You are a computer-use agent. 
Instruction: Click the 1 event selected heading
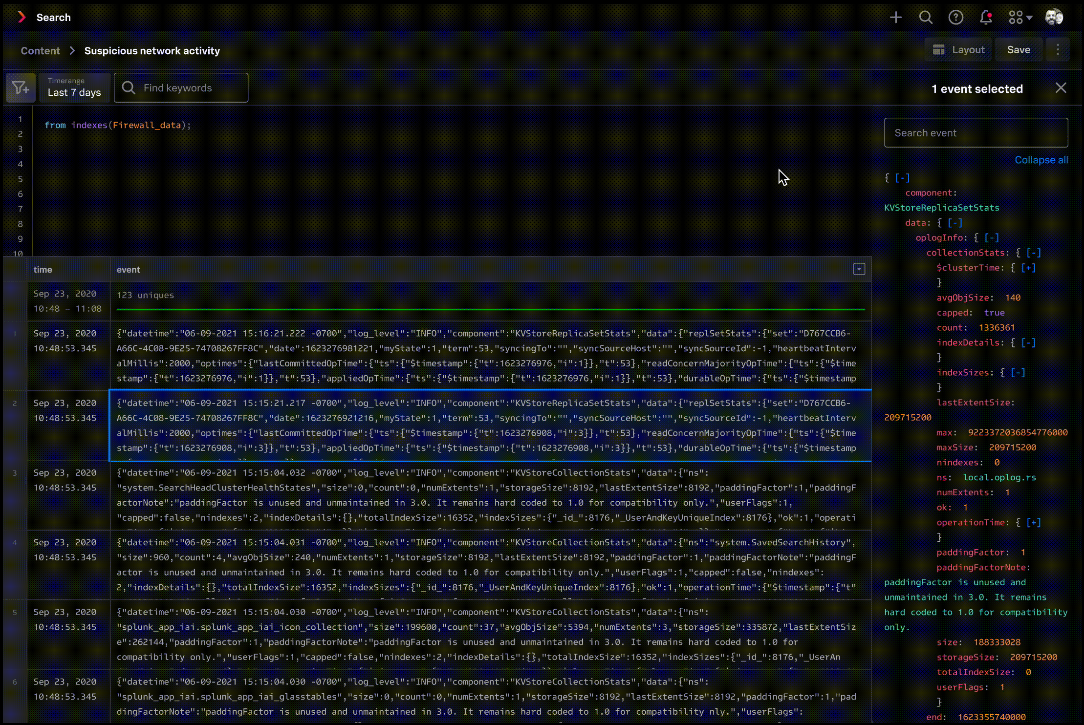[x=977, y=89]
